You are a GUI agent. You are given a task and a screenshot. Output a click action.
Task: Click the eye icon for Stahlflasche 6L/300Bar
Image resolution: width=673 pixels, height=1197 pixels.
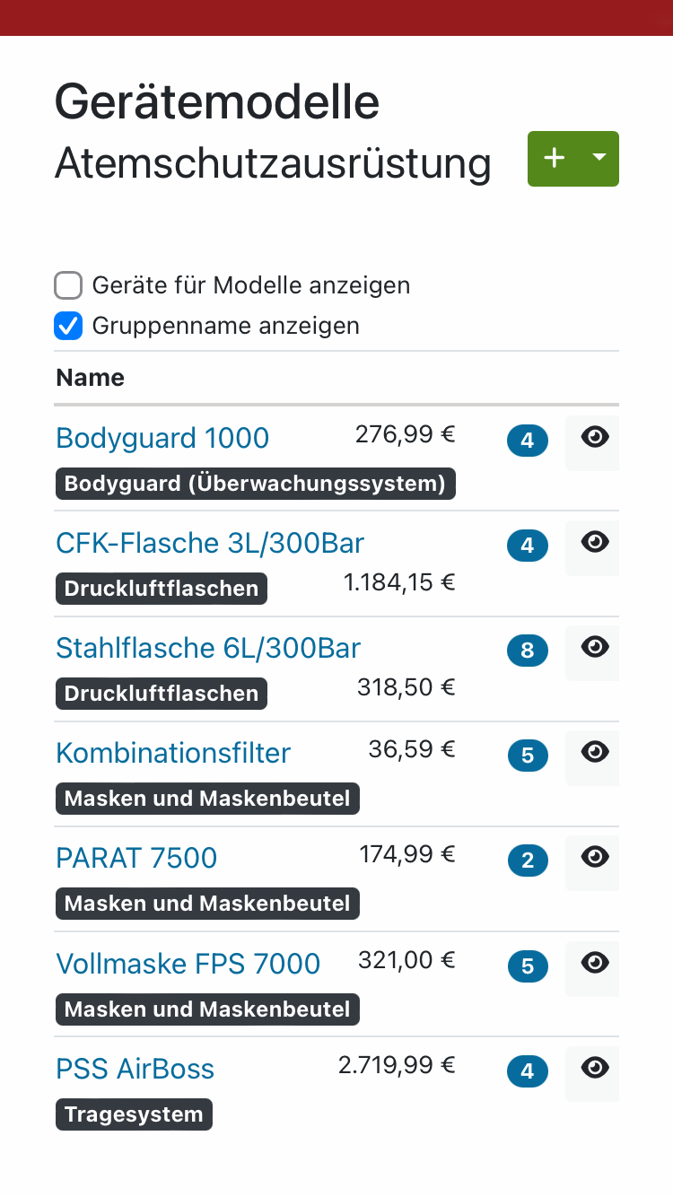coord(593,649)
